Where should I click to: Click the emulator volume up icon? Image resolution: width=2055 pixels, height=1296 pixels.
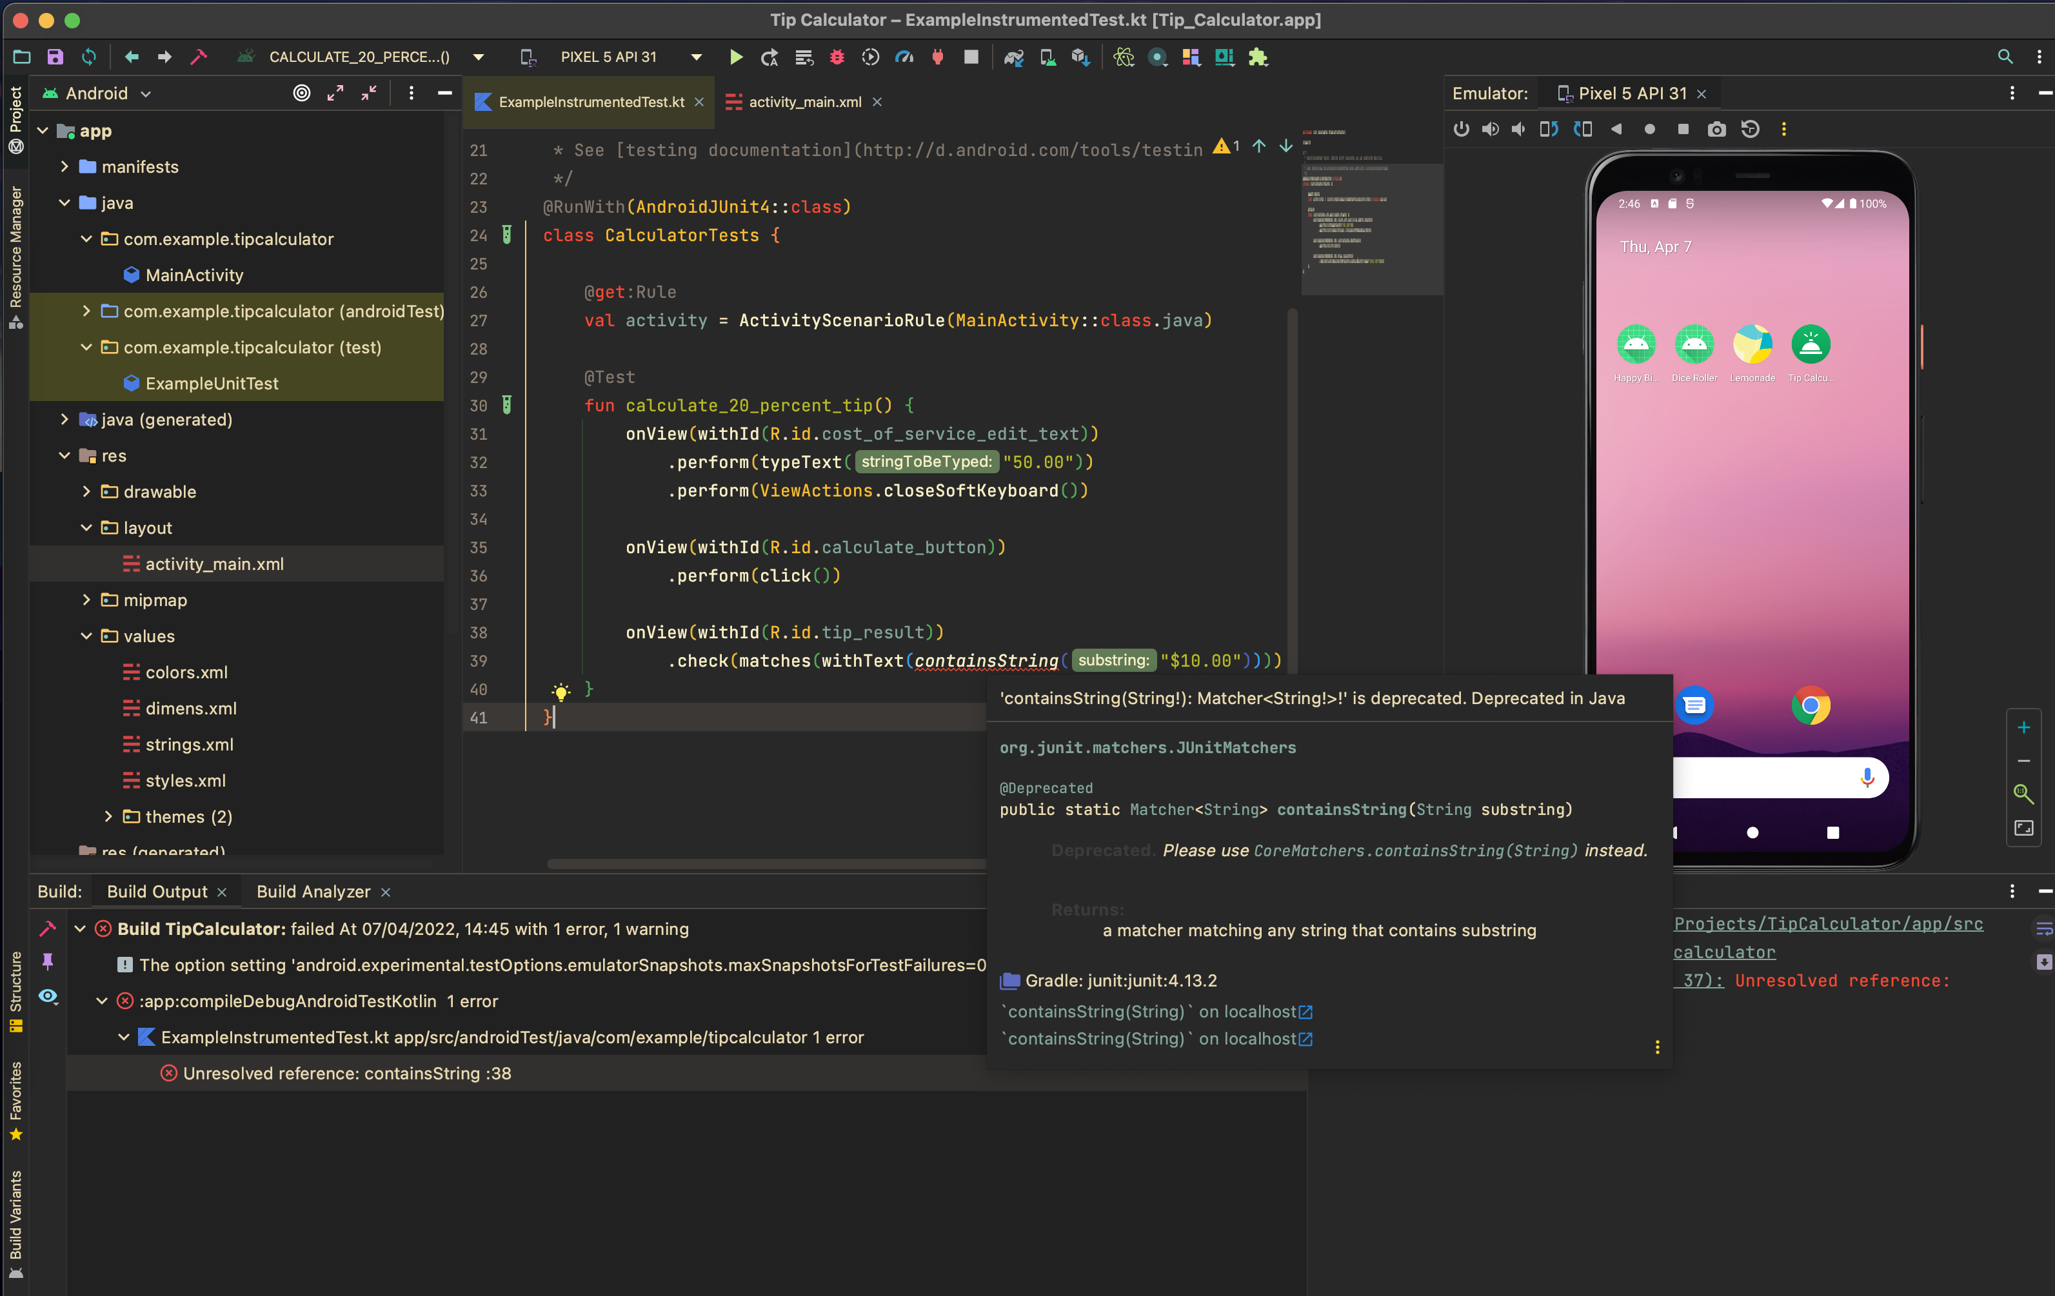[x=1490, y=129]
